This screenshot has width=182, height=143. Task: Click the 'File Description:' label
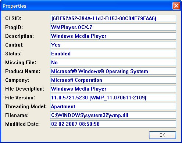click(x=25, y=89)
